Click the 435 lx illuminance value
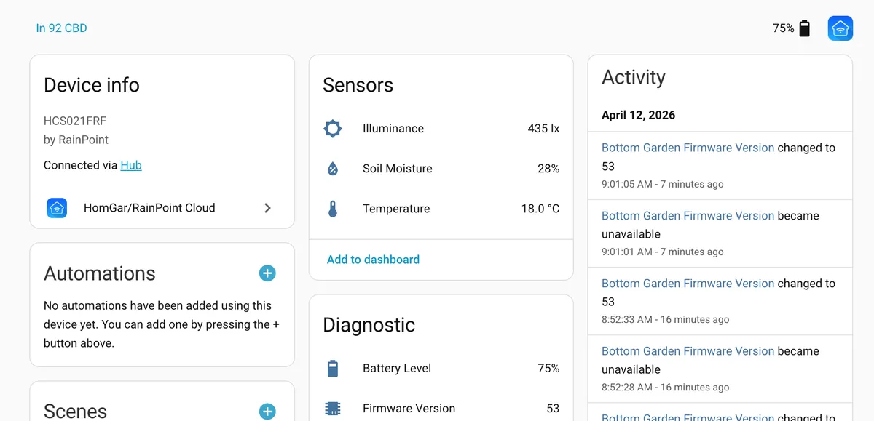The image size is (874, 421). [544, 129]
